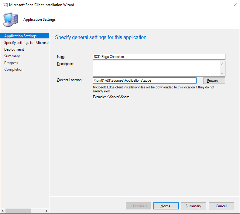
Task: Open Specify settings for Microsoft step
Action: point(26,43)
